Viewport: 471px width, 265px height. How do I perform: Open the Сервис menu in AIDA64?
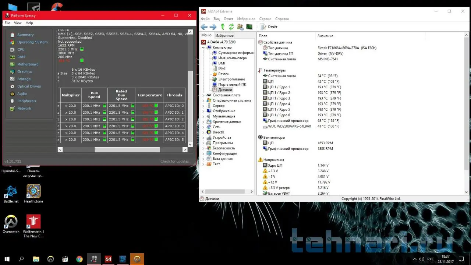pos(265,19)
